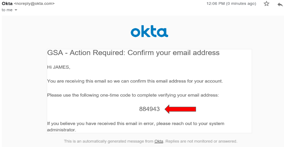This screenshot has height=147, width=284.
Task: Click the "to me" recipient text
Action: tap(7, 10)
